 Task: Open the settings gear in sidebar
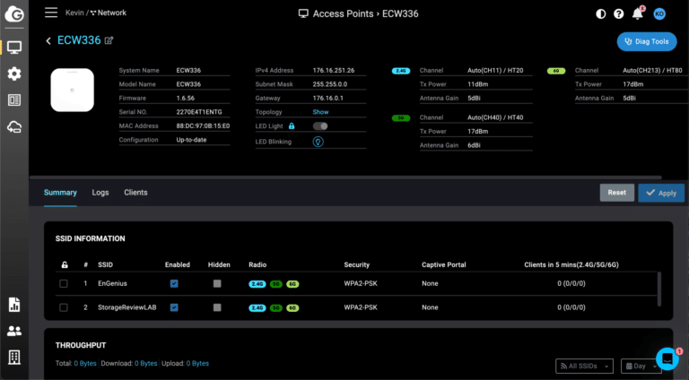(x=14, y=73)
